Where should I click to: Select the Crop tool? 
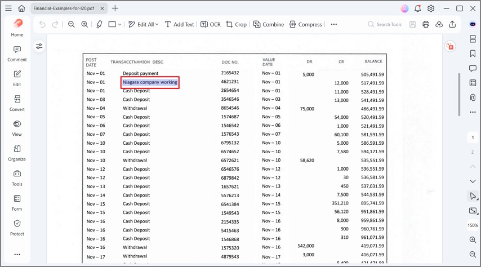(x=236, y=24)
